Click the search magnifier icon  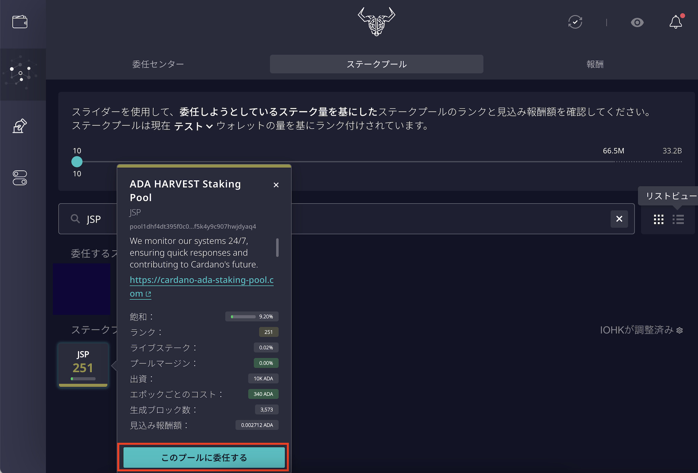tap(75, 219)
